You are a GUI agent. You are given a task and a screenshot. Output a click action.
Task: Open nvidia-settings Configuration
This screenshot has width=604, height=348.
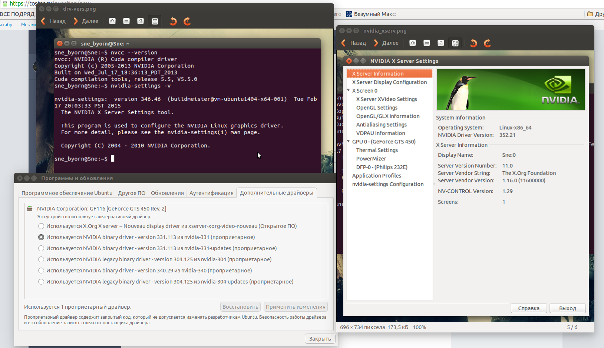(x=388, y=184)
